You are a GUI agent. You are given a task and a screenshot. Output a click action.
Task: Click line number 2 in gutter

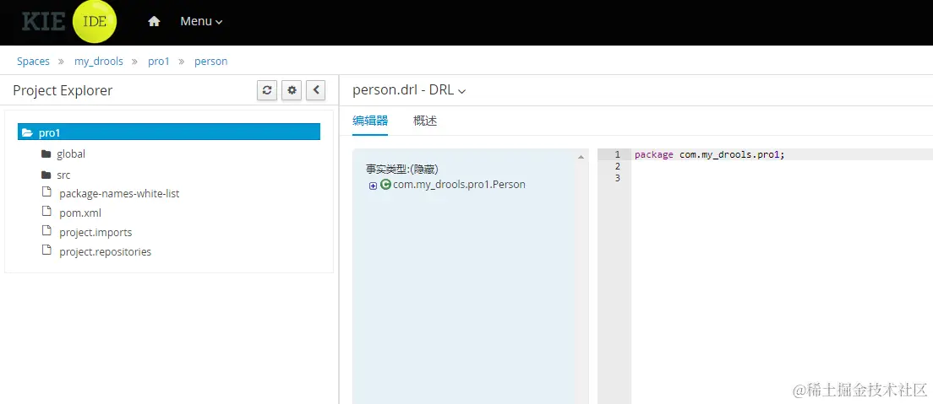[617, 166]
